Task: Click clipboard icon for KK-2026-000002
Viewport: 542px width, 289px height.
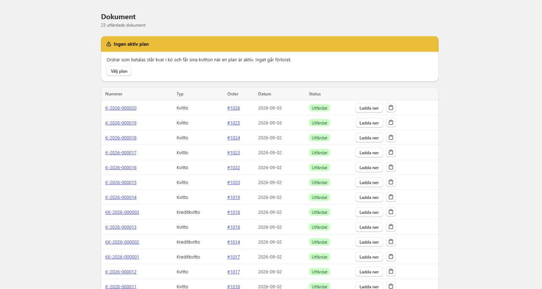Action: click(391, 242)
